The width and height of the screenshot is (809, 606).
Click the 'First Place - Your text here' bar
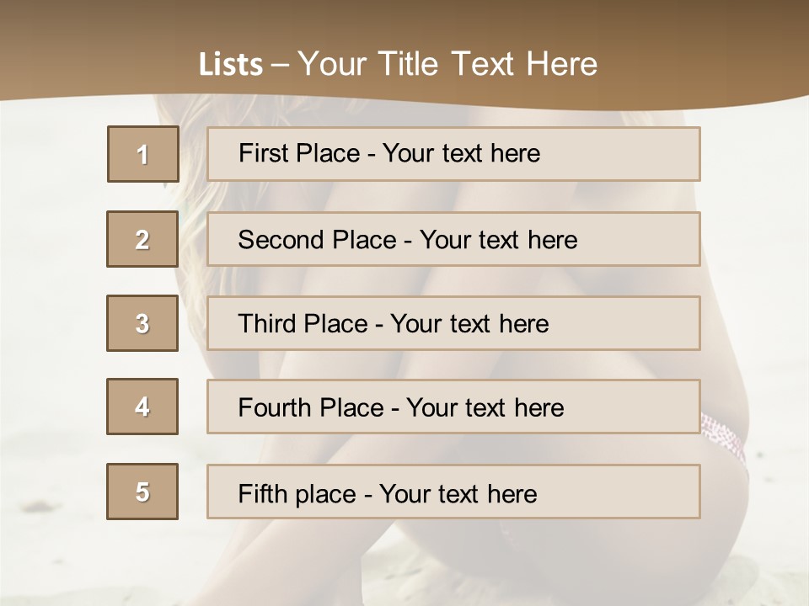point(453,154)
